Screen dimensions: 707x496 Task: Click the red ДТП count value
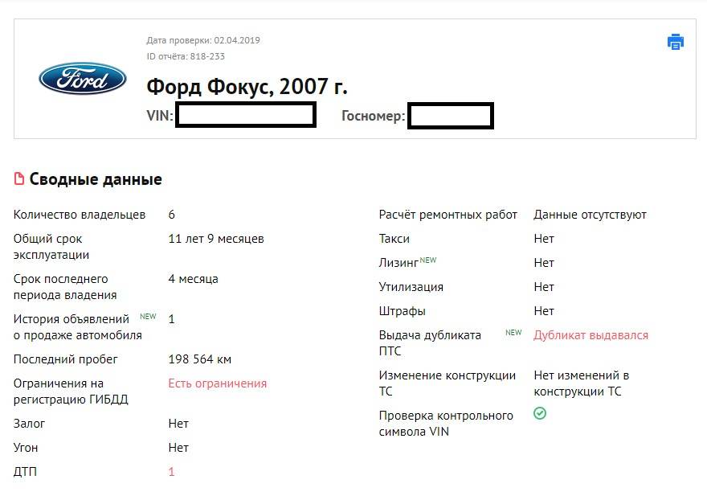tap(171, 472)
